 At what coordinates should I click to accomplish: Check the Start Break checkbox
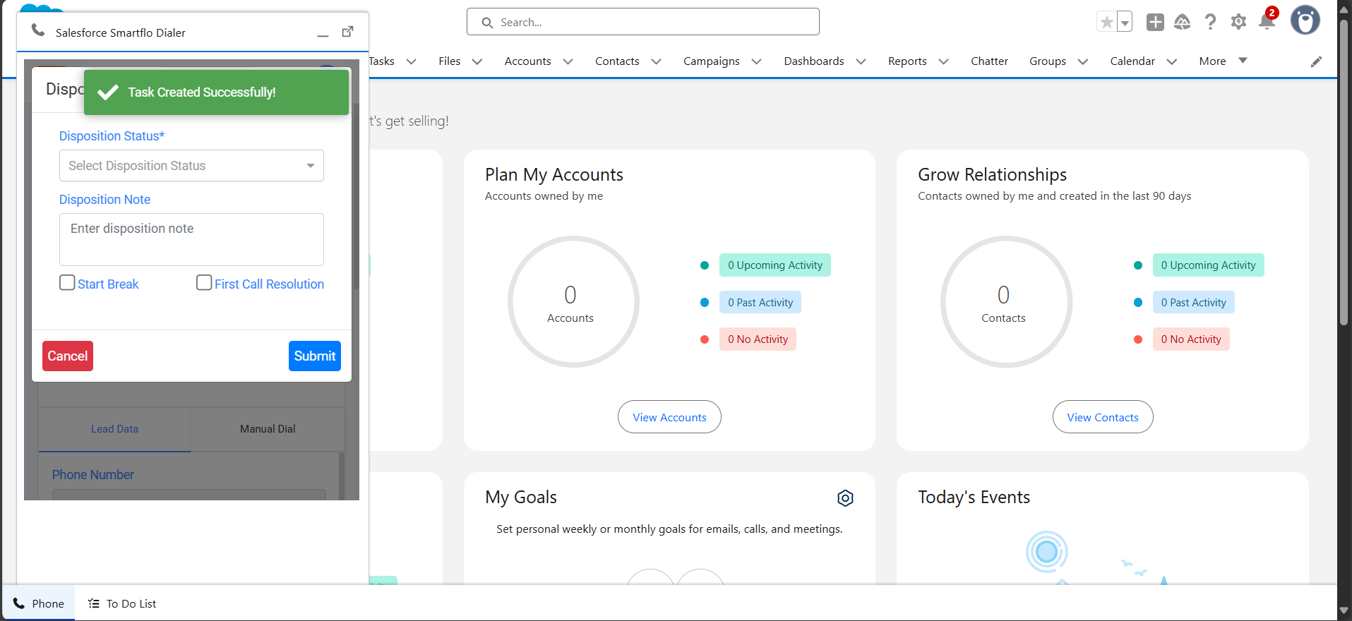pos(67,283)
